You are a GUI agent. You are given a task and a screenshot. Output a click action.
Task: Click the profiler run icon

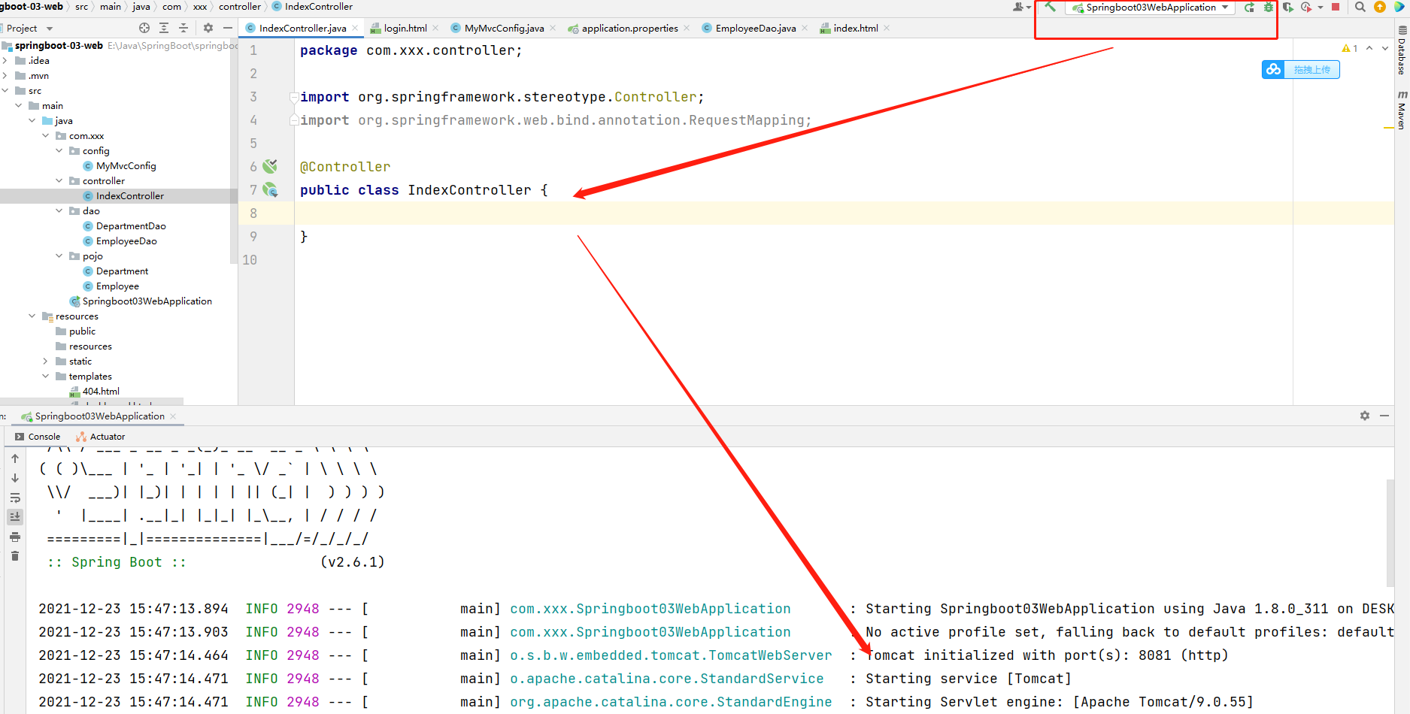coord(1306,8)
